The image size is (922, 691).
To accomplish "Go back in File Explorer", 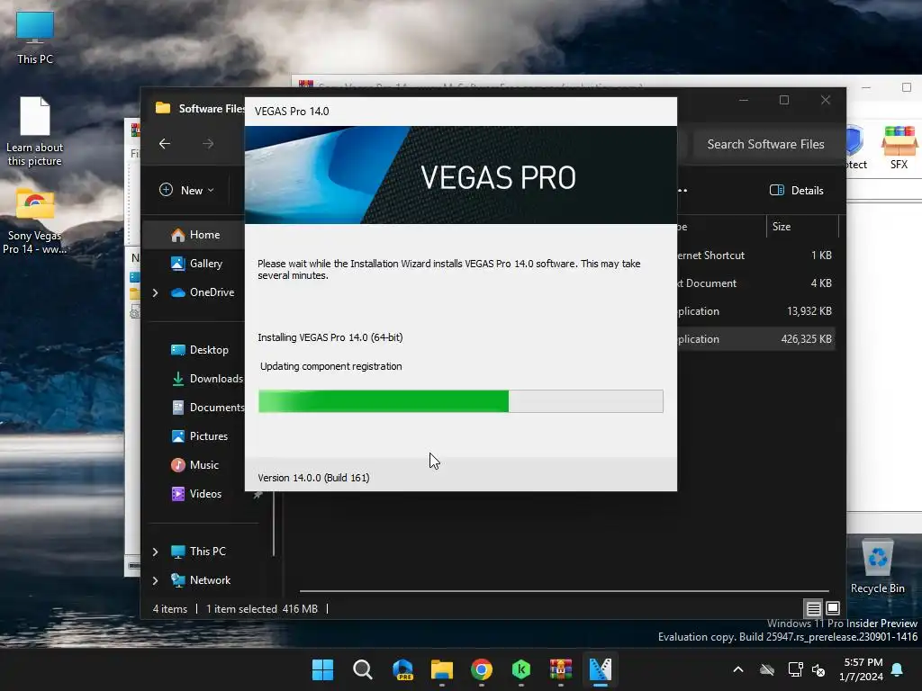I will tap(165, 143).
